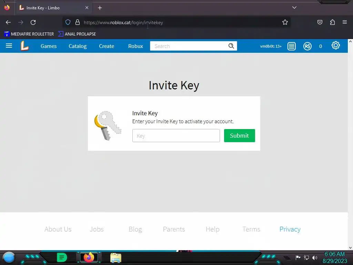Switch to Firefox in the taskbar

[x=89, y=257]
